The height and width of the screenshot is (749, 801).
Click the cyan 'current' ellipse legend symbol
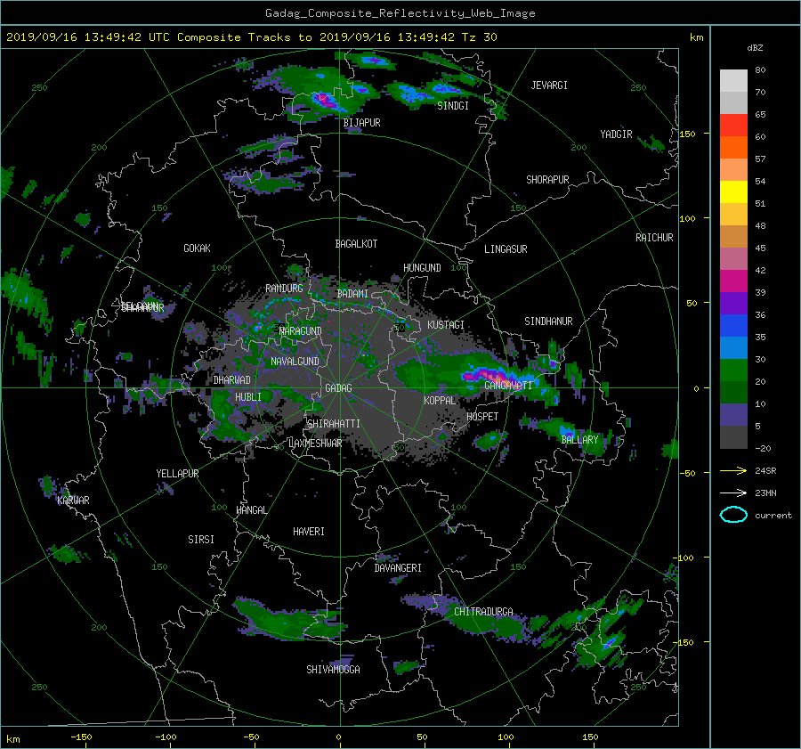pyautogui.click(x=733, y=515)
